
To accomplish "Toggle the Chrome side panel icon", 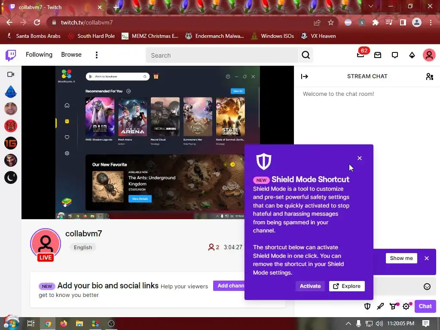I will (x=403, y=22).
